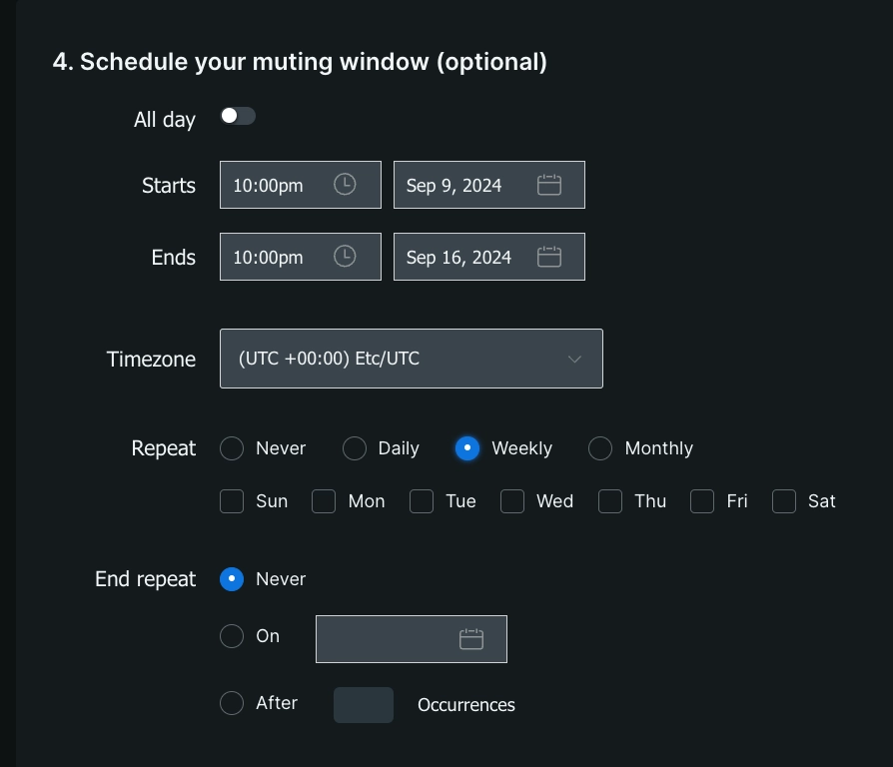Expand the Timezone dropdown chevron
Screen dimensions: 893x767
574,359
